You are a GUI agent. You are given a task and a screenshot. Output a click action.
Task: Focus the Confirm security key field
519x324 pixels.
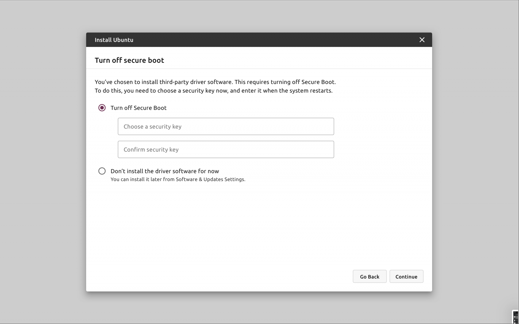point(226,149)
